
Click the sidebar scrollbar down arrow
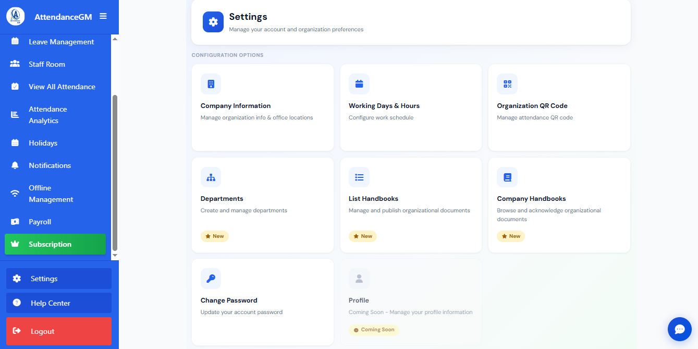pyautogui.click(x=115, y=256)
